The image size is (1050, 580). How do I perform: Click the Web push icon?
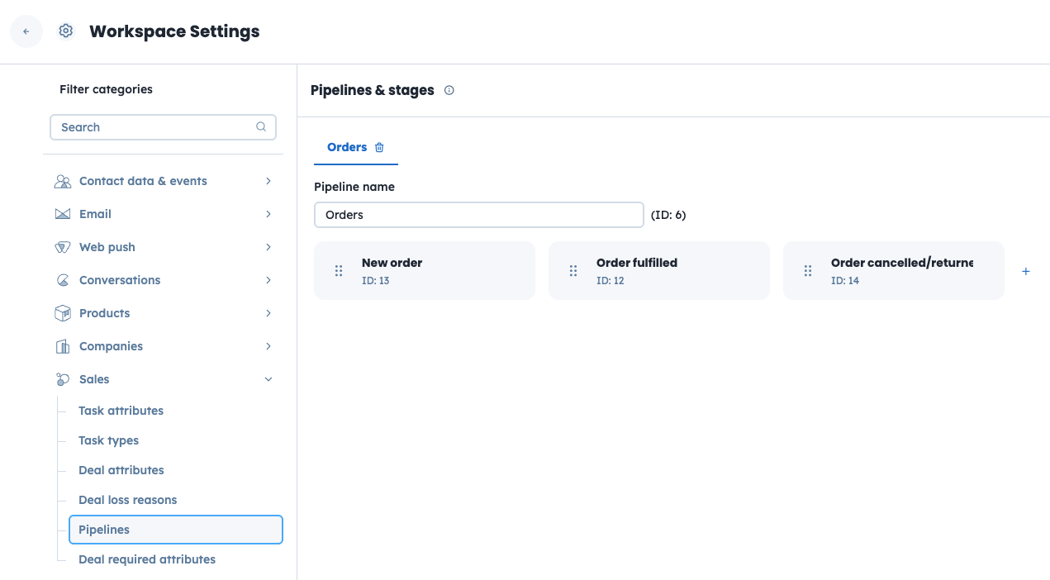62,246
